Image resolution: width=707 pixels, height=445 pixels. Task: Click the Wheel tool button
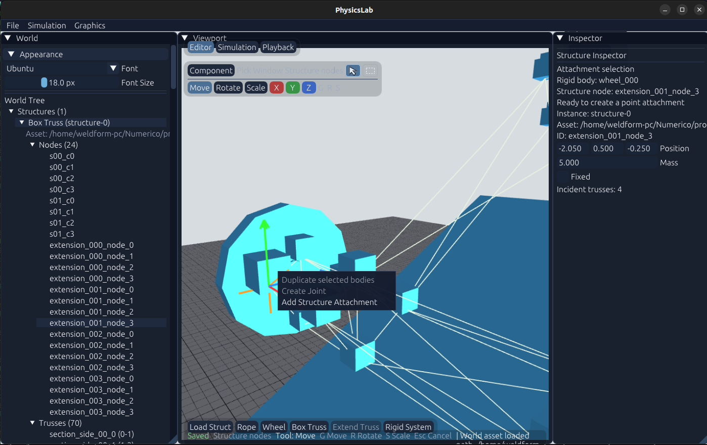(x=274, y=427)
